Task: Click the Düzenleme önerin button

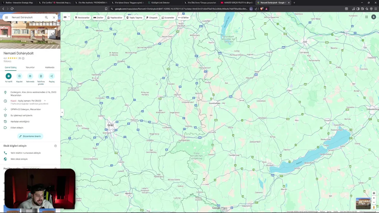Action: (30, 136)
